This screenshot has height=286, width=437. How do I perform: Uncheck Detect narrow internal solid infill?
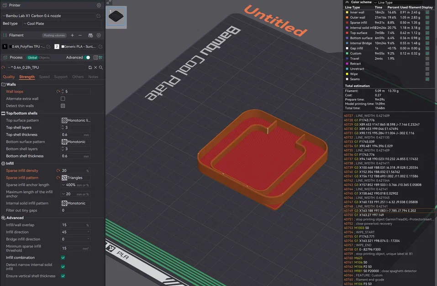pyautogui.click(x=63, y=267)
